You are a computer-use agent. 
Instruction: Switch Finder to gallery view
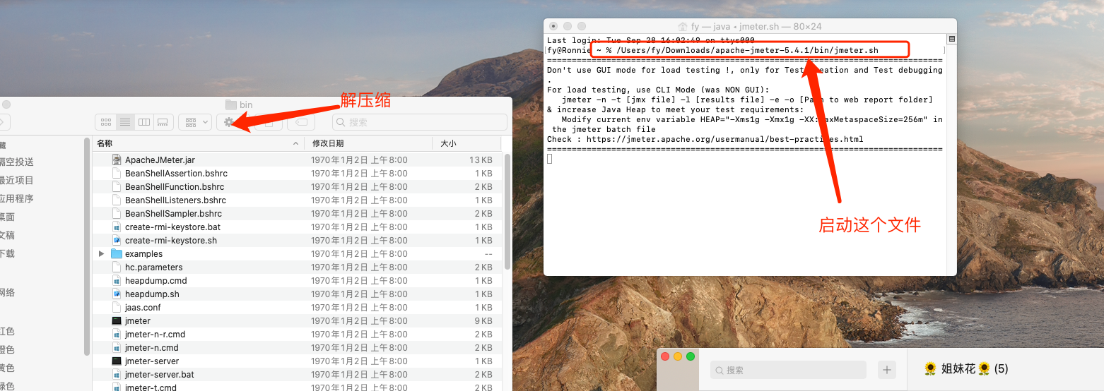click(x=162, y=122)
